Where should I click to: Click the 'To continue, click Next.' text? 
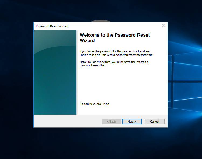coord(95,104)
